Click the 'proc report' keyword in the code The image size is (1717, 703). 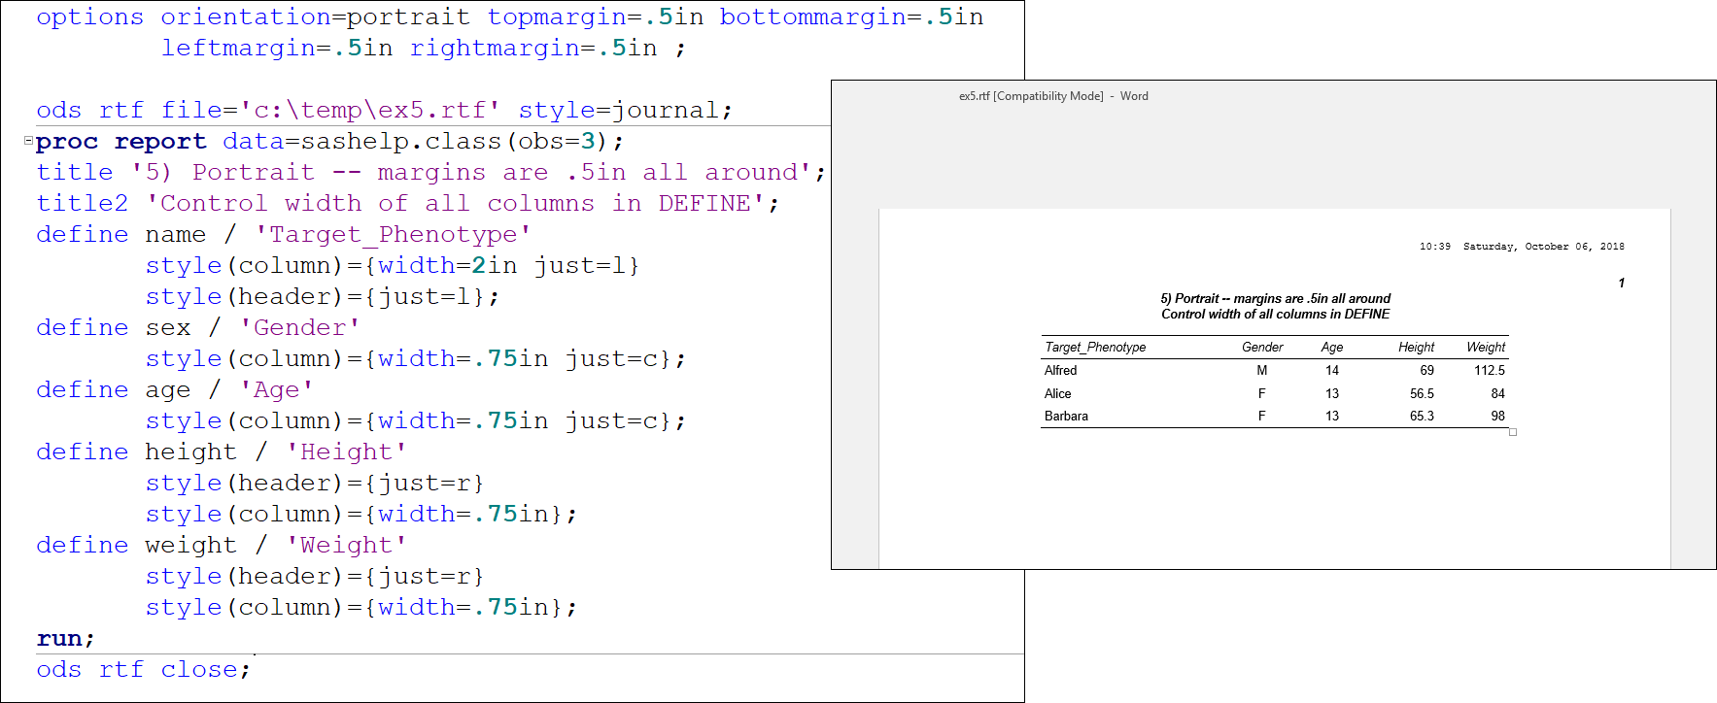(x=121, y=142)
